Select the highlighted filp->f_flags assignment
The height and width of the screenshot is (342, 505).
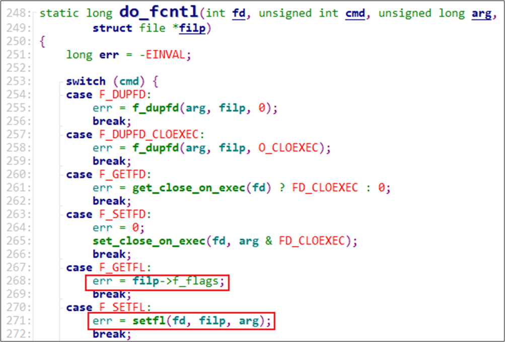coord(158,282)
